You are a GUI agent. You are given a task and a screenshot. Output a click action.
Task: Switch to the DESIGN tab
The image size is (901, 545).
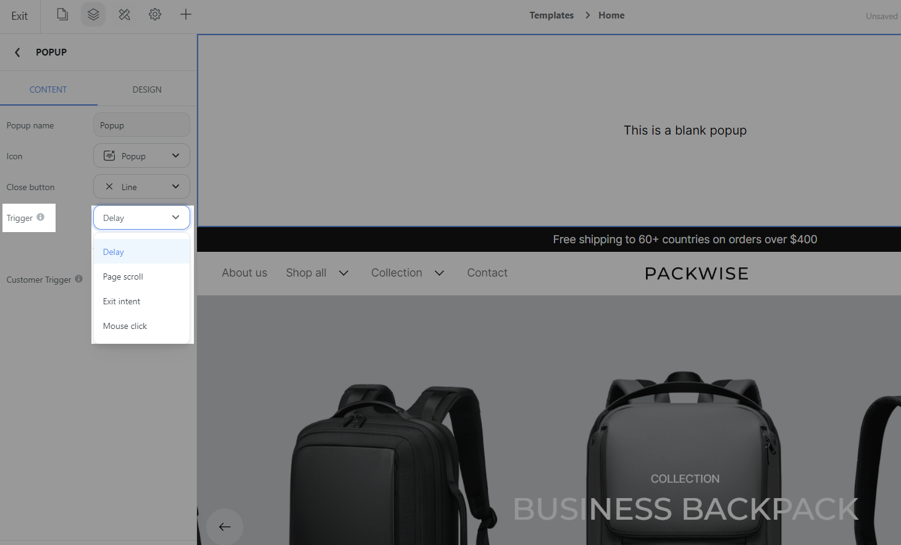tap(147, 89)
